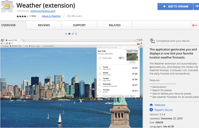Image resolution: width=199 pixels, height=128 pixels.
Task: Click the Geolocation feature line
Action: click(158, 87)
